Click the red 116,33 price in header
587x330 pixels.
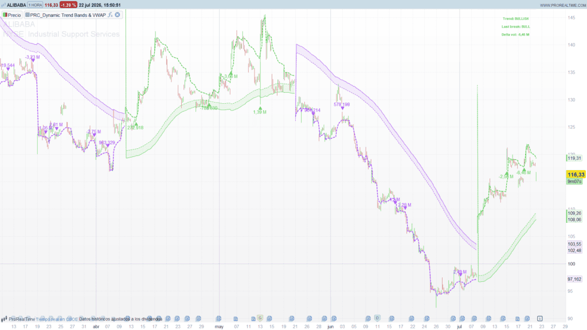(x=51, y=5)
